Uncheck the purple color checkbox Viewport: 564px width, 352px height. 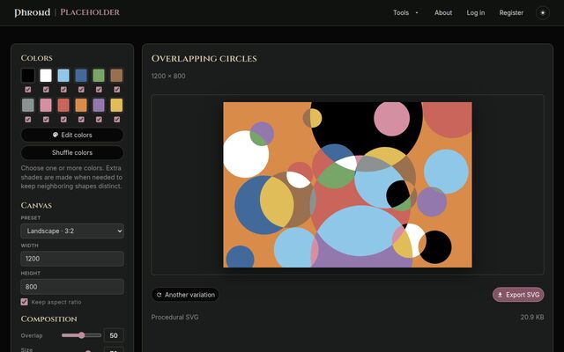(99, 120)
